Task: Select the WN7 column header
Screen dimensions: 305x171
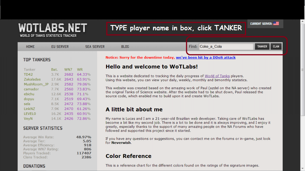Action: [x=68, y=70]
